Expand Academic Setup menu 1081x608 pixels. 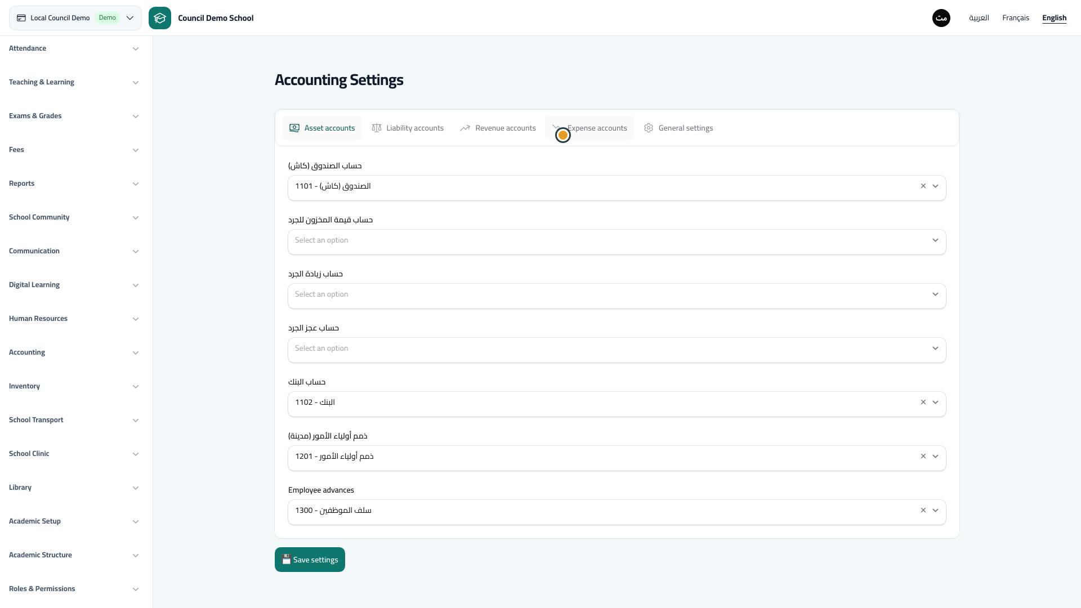(74, 521)
